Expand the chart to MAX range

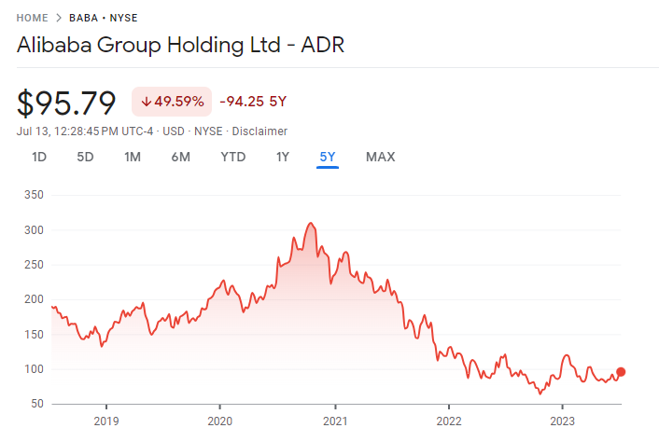coord(380,157)
